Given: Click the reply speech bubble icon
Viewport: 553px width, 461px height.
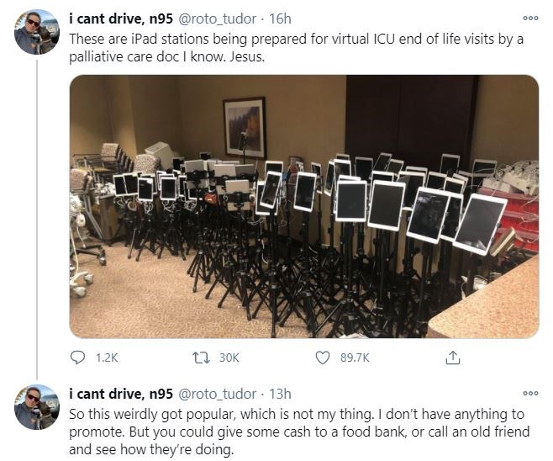Looking at the screenshot, I should tap(76, 358).
